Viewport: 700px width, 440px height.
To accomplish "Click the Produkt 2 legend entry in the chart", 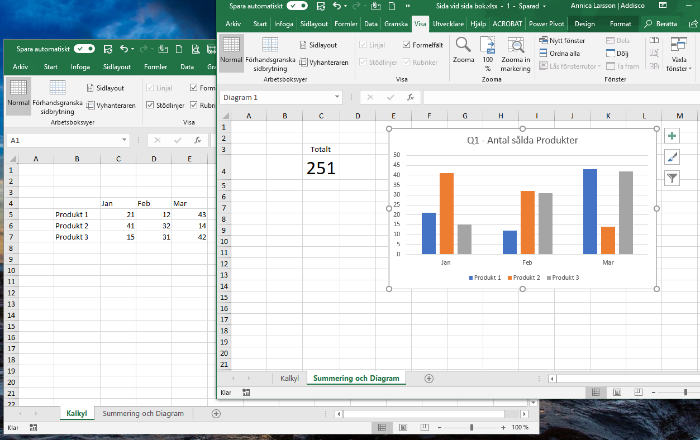I will coord(523,278).
